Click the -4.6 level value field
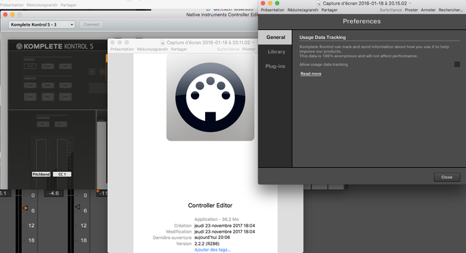Viewport: 466px width, 253px height. coord(54,193)
